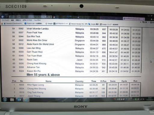The width and height of the screenshot is (154, 115).
Task: Open the ファイル menu
Action: point(5,20)
